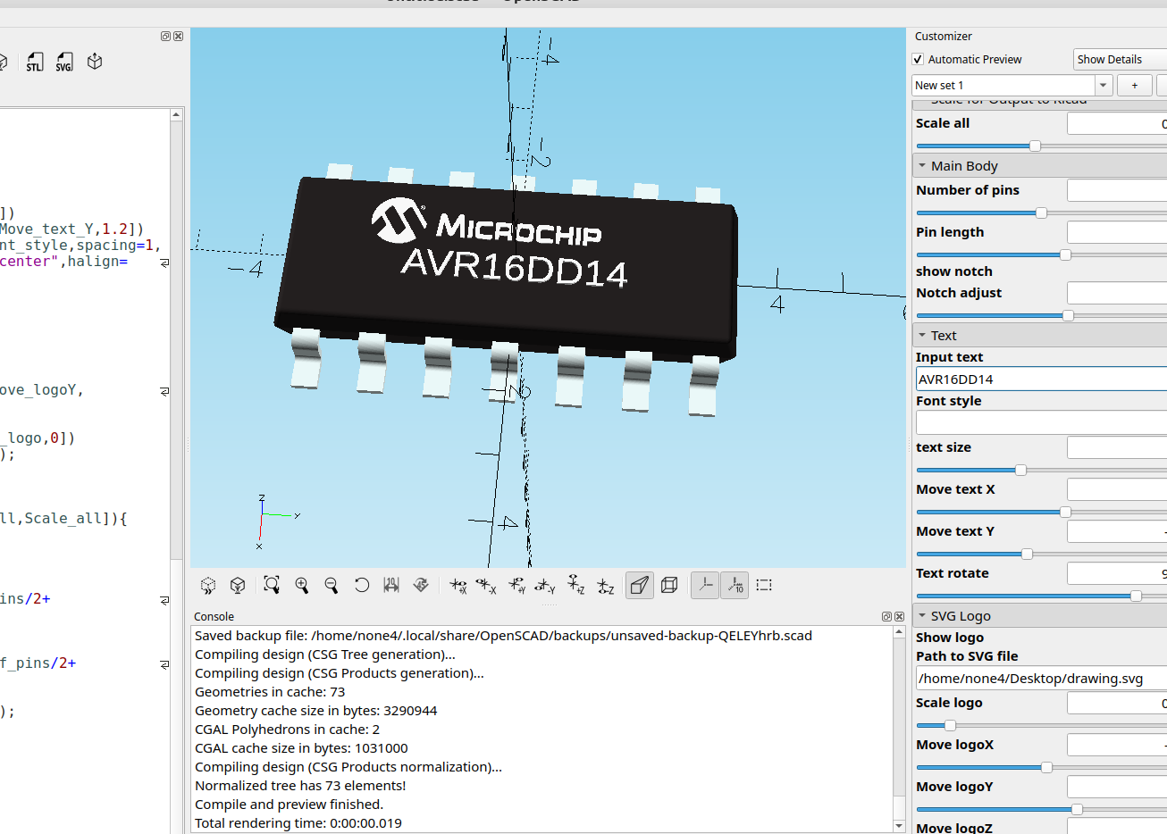Set view to the -X left side
The height and width of the screenshot is (834, 1167).
point(487,585)
